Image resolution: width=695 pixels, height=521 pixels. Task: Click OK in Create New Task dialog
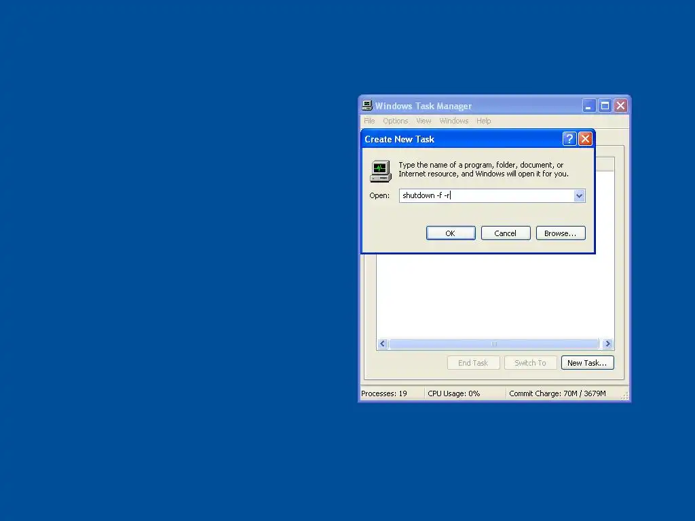click(x=451, y=233)
